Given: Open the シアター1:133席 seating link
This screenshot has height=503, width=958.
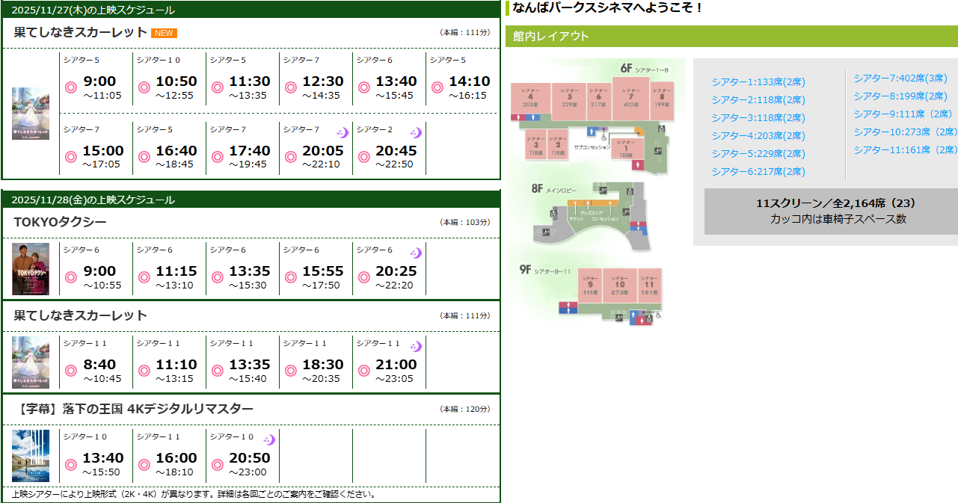Looking at the screenshot, I should click(758, 82).
